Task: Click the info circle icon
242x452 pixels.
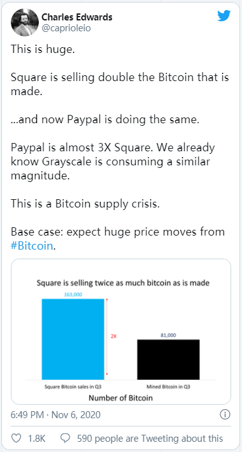Action: 225,414
